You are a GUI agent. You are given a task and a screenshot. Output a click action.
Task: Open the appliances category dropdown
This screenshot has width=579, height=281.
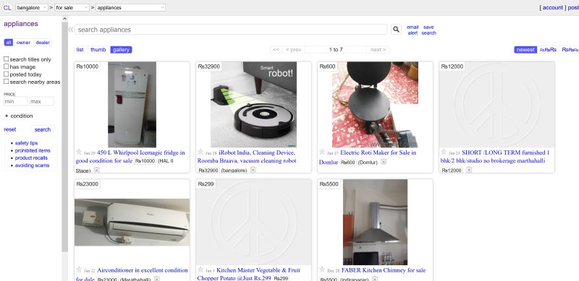[x=131, y=7]
